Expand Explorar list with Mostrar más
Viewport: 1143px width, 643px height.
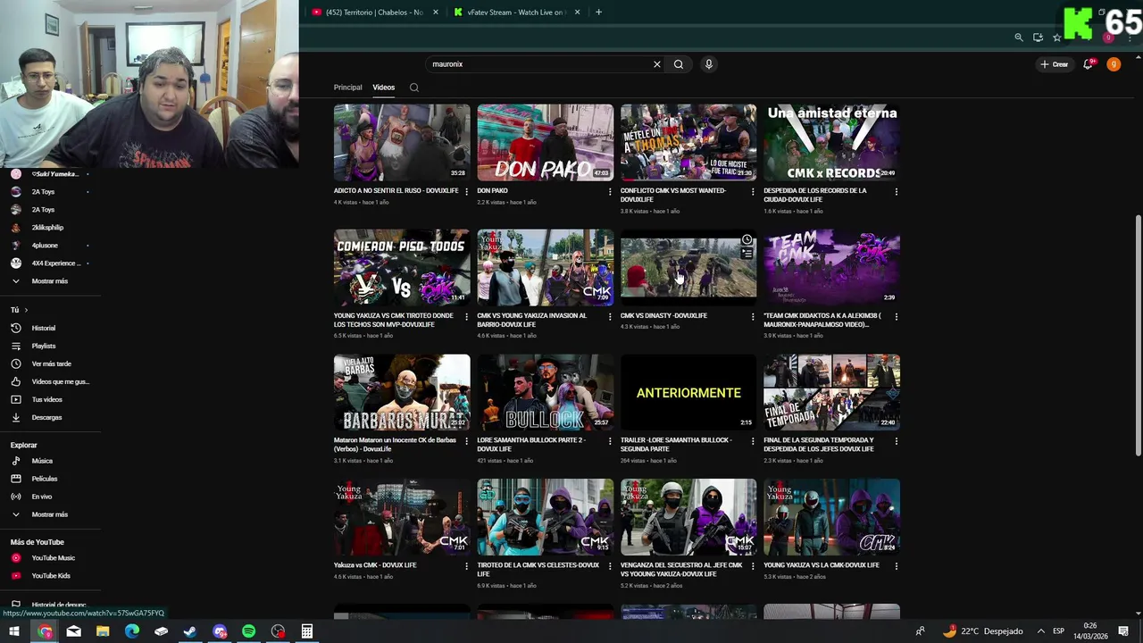pyautogui.click(x=50, y=514)
